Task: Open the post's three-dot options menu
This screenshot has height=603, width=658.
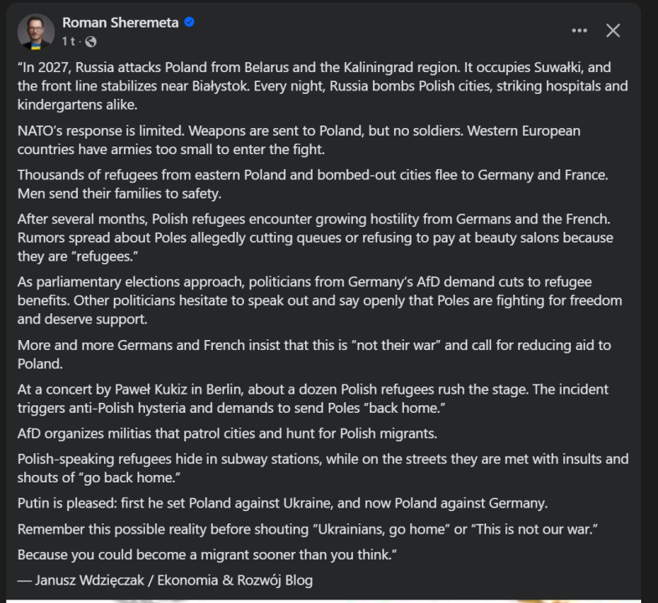Action: click(579, 31)
